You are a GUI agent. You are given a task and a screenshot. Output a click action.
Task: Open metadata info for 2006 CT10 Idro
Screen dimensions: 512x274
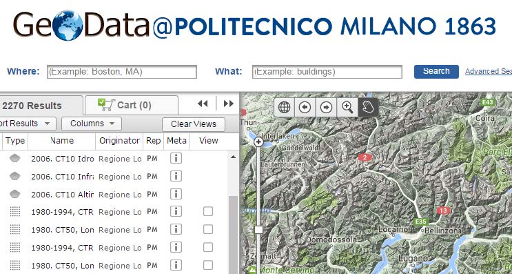(176, 159)
